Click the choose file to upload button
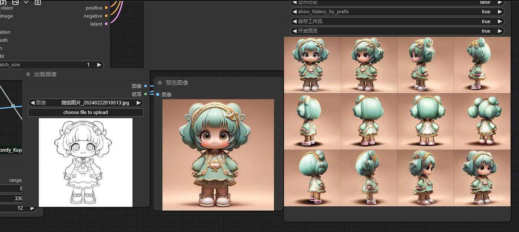519x232 pixels. tap(86, 112)
